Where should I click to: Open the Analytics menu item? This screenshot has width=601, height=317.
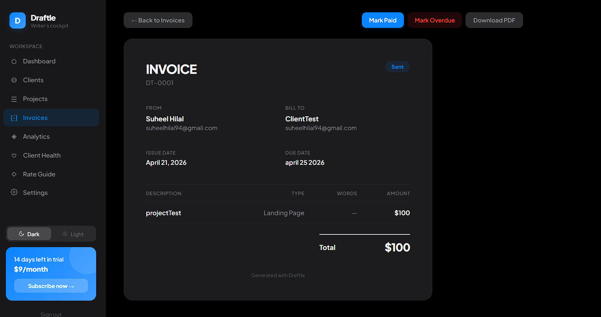tap(36, 137)
